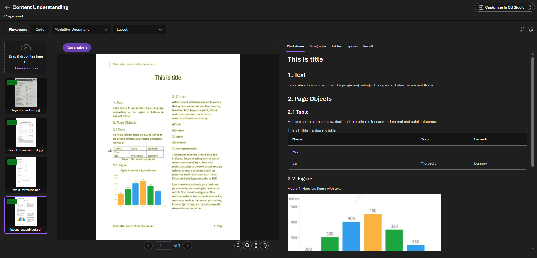Select the Markdown results tab
The width and height of the screenshot is (537, 258).
point(295,46)
